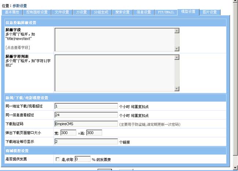Click the 屏蔽字段 text area
238x171 pixels.
114,40
